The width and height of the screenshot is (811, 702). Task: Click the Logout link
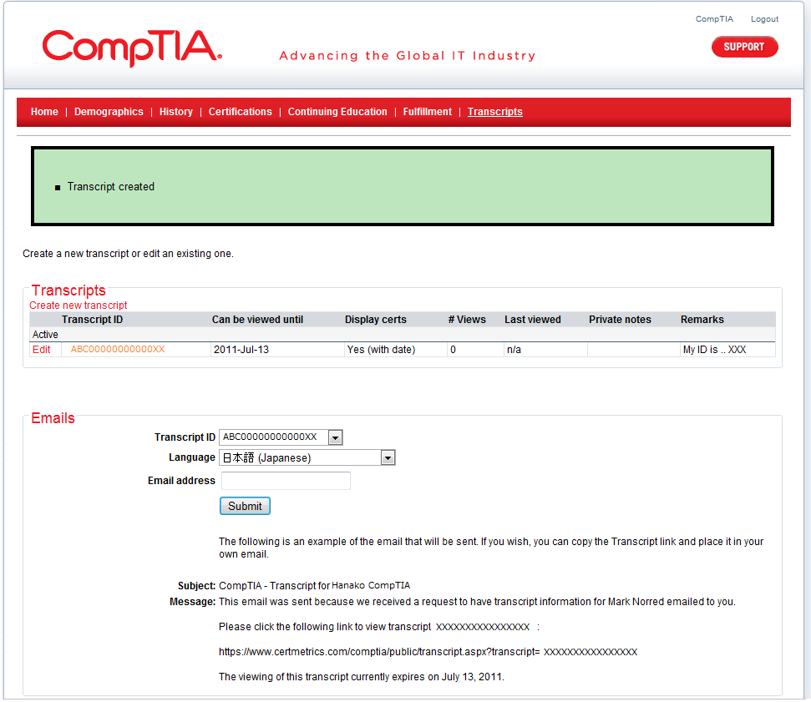tap(764, 19)
